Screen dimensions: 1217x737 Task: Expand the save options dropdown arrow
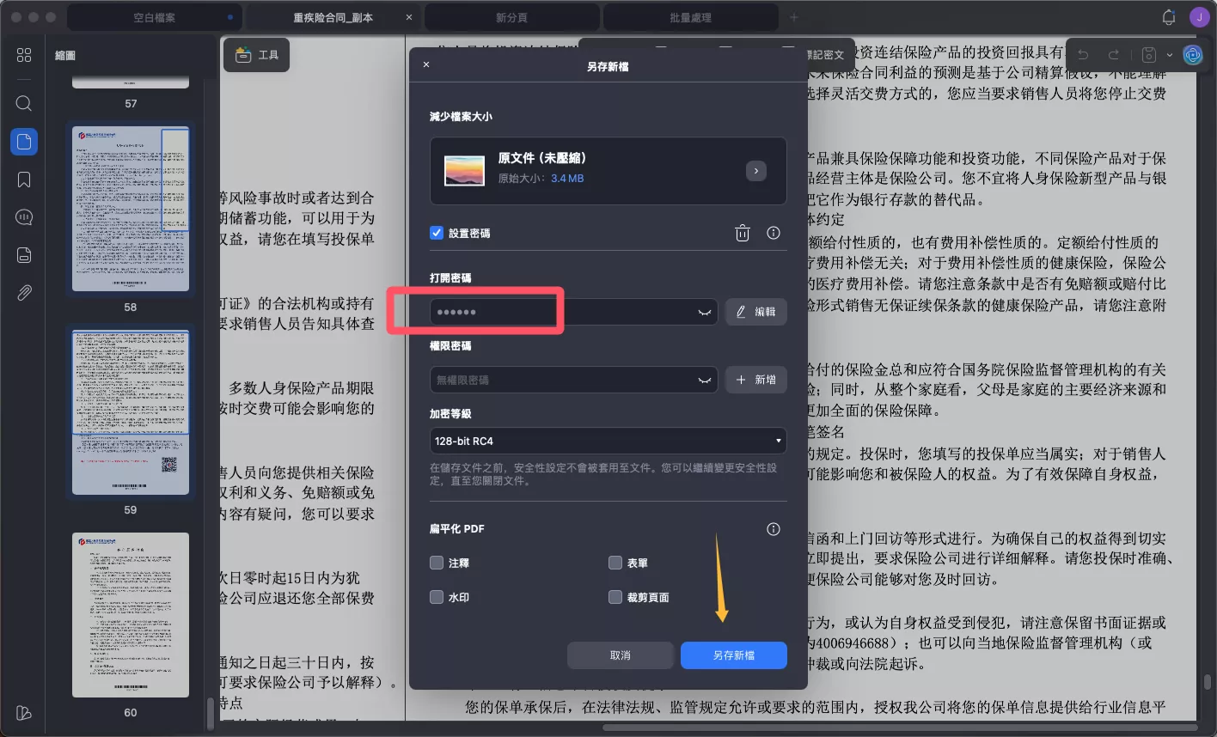pos(1169,55)
